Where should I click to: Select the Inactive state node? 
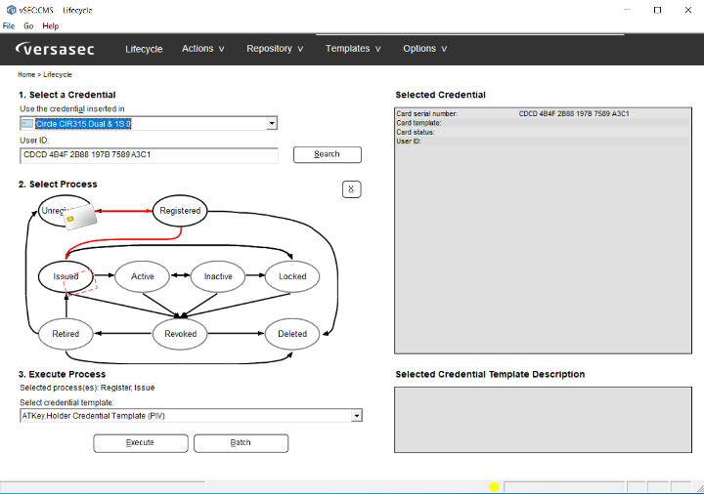218,276
